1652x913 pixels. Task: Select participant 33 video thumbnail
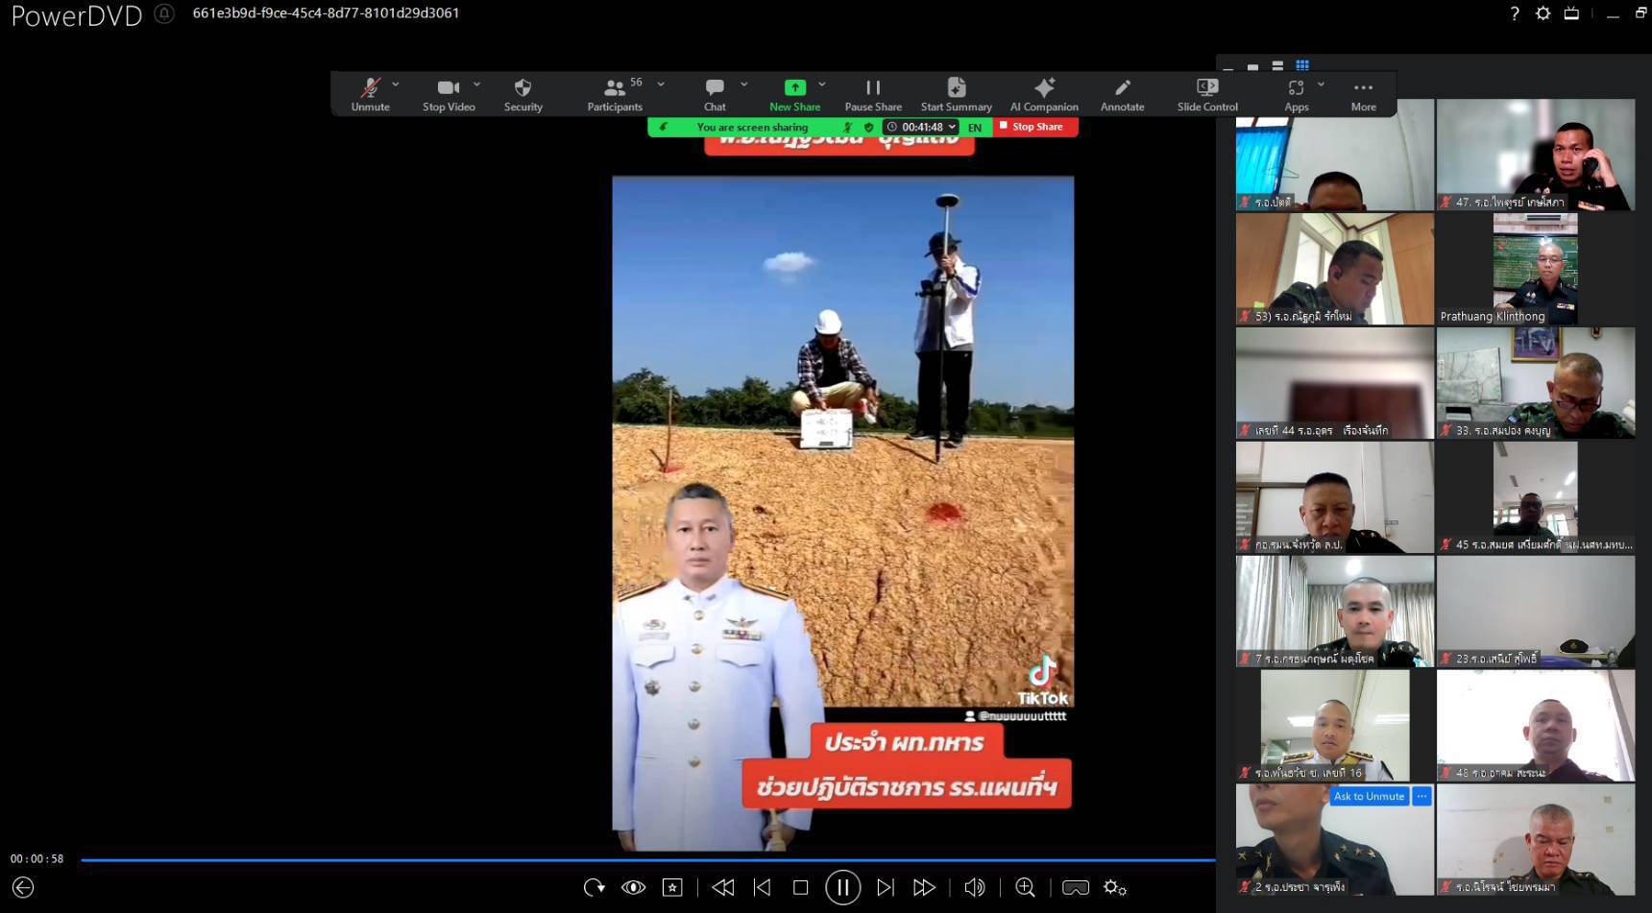(1535, 383)
